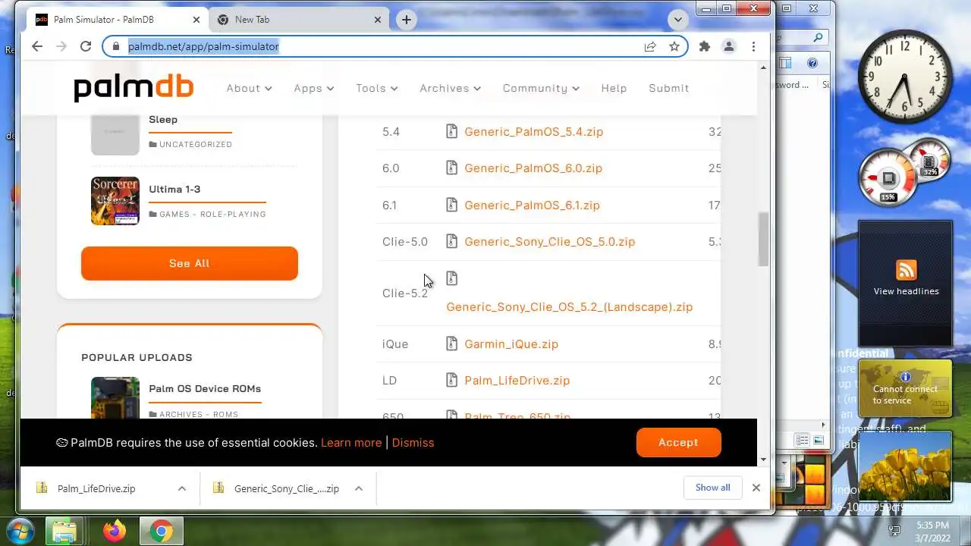Expand the About menu
The width and height of the screenshot is (971, 546).
[249, 88]
